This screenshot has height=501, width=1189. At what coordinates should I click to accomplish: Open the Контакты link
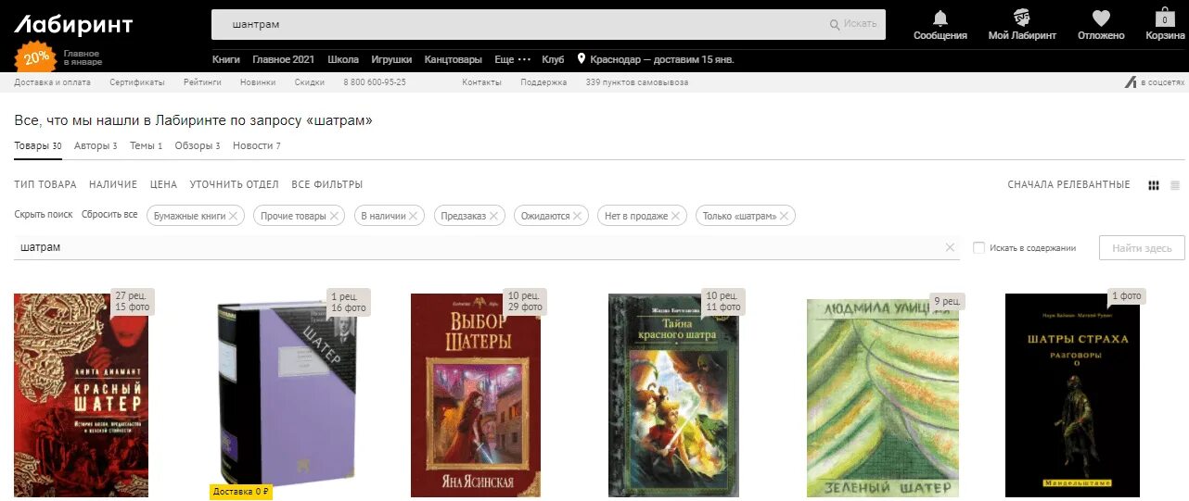click(x=481, y=82)
